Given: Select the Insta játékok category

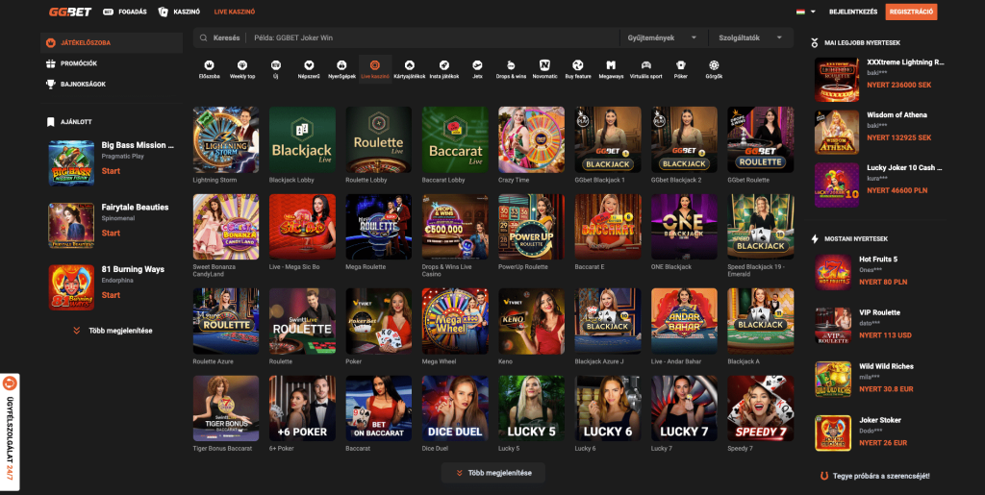Looking at the screenshot, I should click(444, 69).
